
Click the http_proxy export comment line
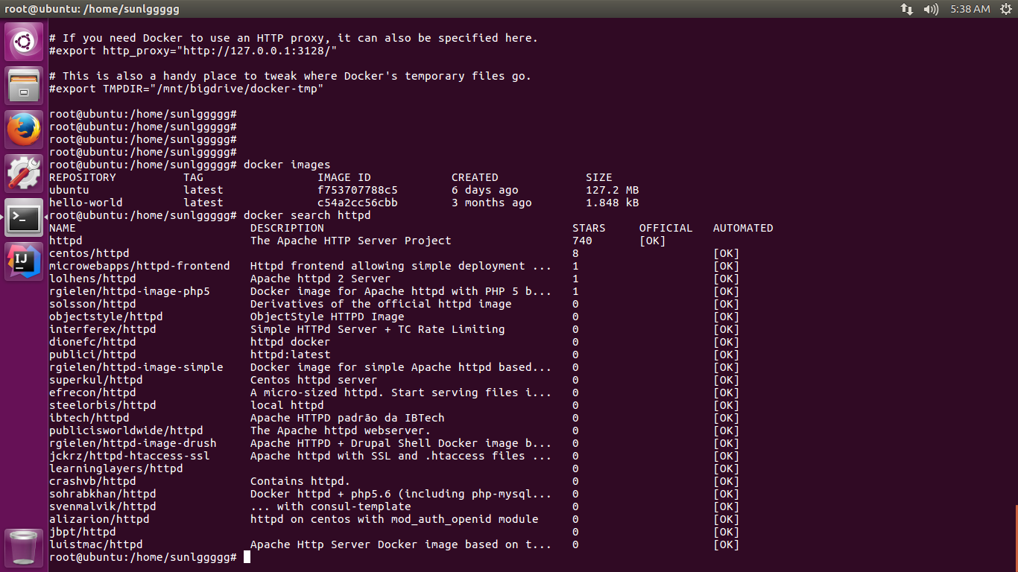pyautogui.click(x=193, y=51)
